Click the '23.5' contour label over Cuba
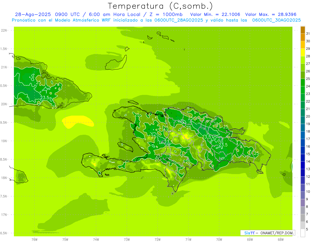Viewport: 315px width, 243px height. click(45, 98)
